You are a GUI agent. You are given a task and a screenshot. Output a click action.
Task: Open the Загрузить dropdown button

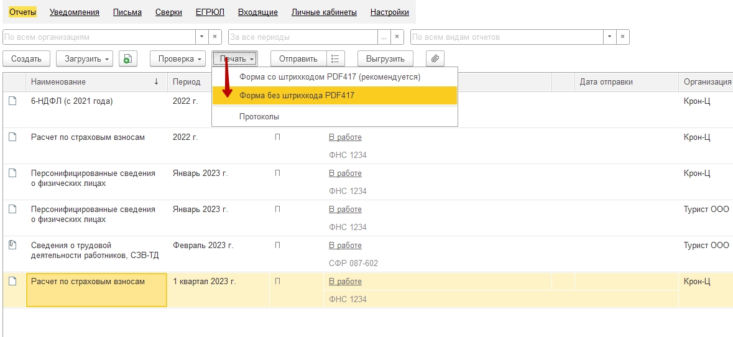tap(85, 59)
